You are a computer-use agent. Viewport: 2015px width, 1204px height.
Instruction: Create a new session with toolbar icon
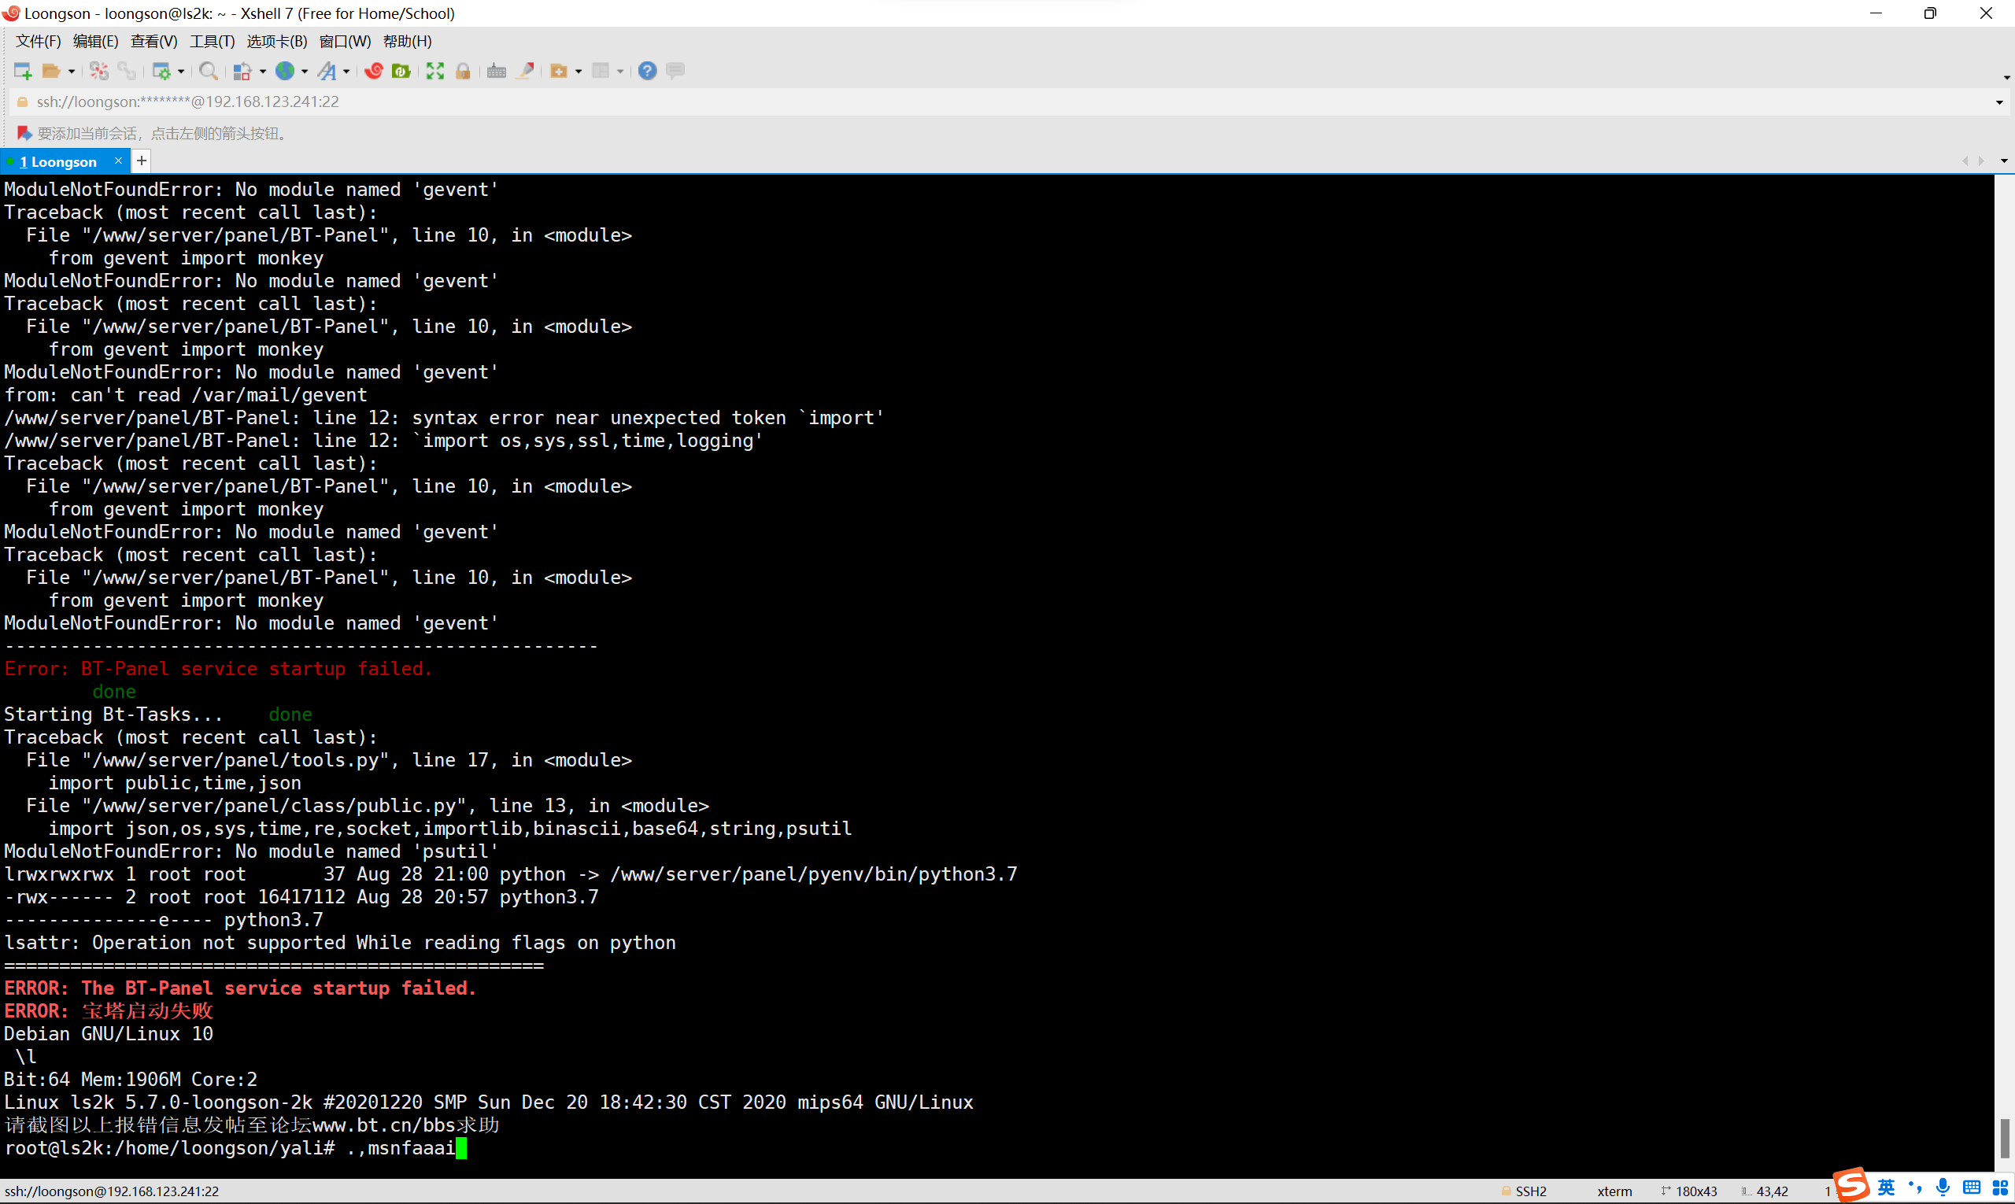[23, 72]
